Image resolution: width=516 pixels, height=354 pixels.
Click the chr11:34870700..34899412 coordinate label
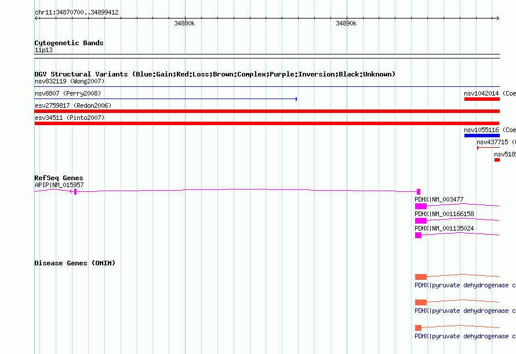pos(77,12)
